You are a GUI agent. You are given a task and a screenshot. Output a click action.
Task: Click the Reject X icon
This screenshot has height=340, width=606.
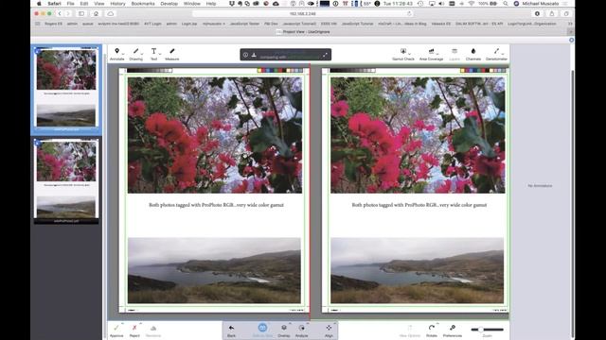pyautogui.click(x=134, y=328)
